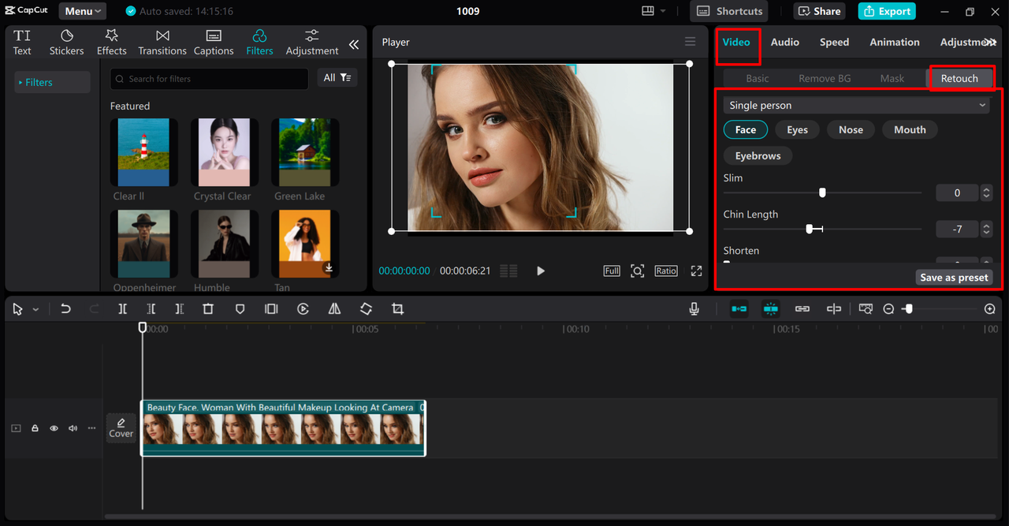Open the Captions panel
This screenshot has width=1009, height=526.
(x=214, y=43)
